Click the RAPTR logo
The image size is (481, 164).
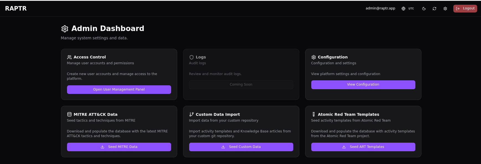coord(16,9)
